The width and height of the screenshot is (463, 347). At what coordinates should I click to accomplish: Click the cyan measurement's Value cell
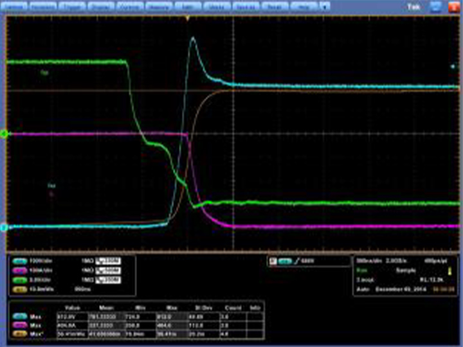[x=72, y=317]
